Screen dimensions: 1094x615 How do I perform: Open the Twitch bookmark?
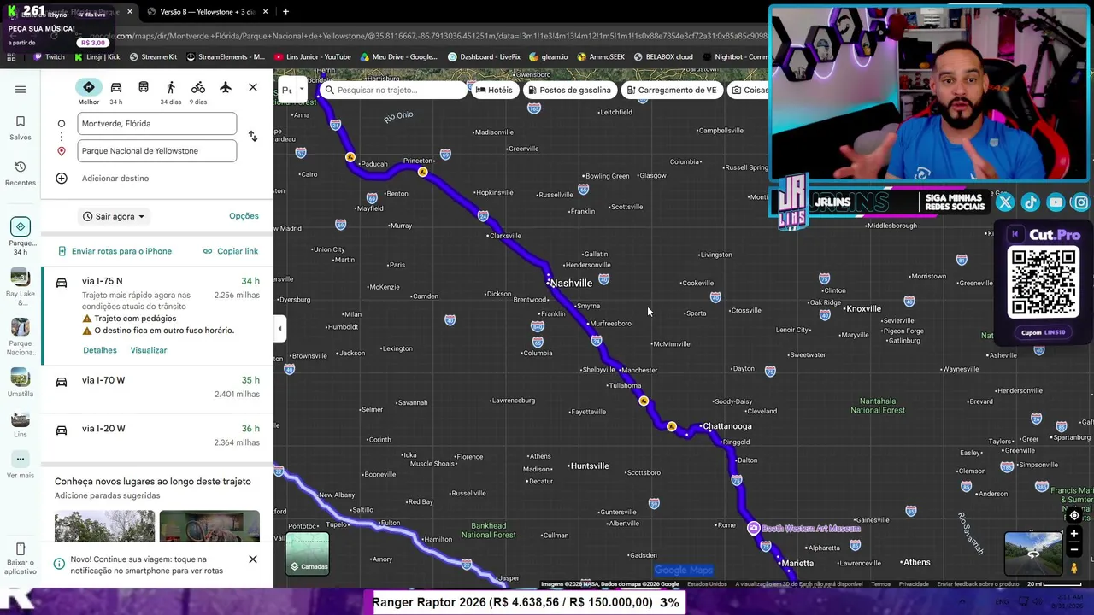49,57
